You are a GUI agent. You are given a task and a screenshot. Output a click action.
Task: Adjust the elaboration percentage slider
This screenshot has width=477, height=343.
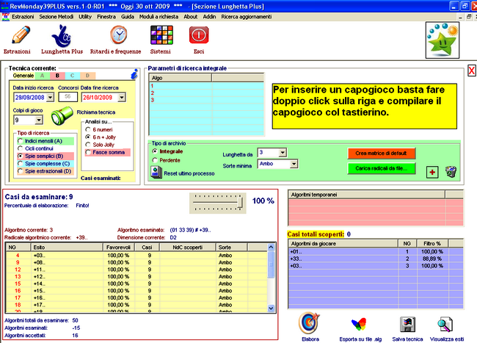[240, 202]
